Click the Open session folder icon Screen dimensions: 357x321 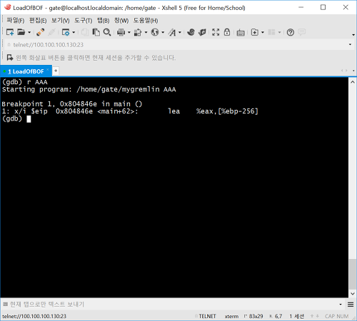[x=21, y=32]
